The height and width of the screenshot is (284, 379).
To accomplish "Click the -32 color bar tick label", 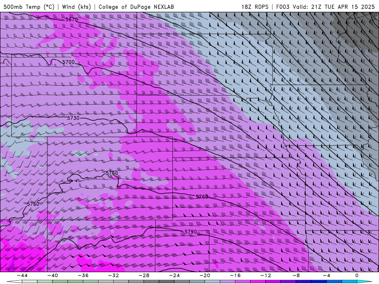I will tap(114, 275).
